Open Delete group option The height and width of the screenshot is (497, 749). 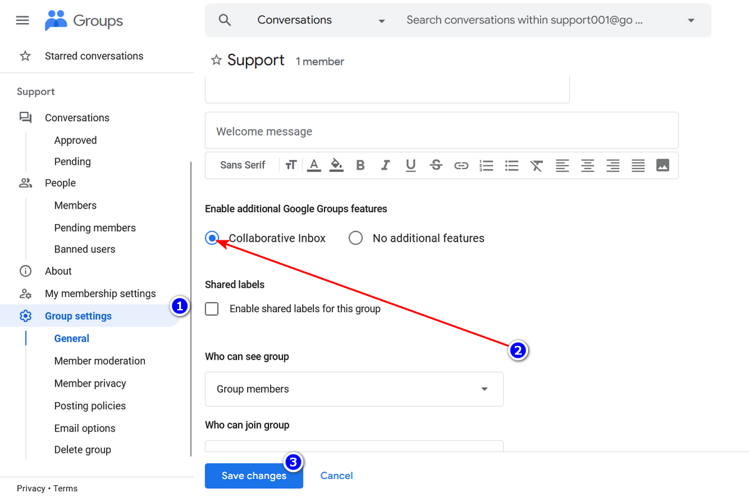[x=82, y=450]
